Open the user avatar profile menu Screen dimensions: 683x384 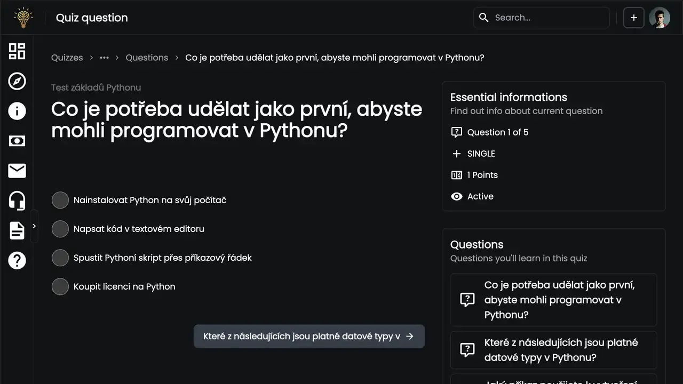coord(660,18)
